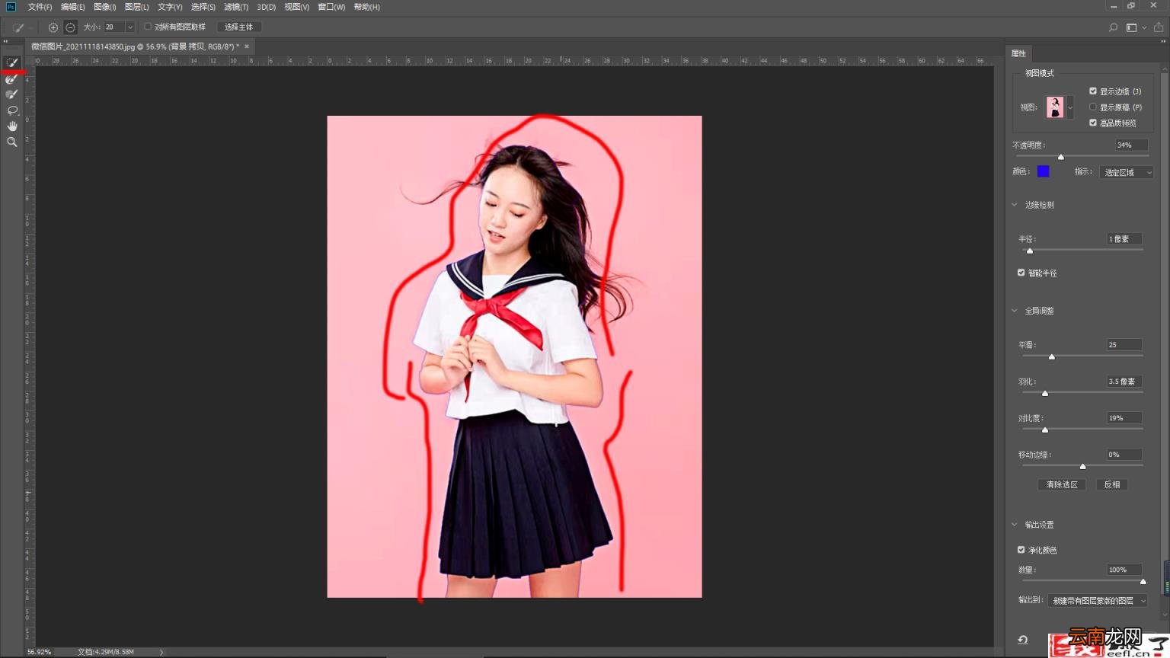Click the 反相 button
The image size is (1170, 658).
[x=1112, y=485]
